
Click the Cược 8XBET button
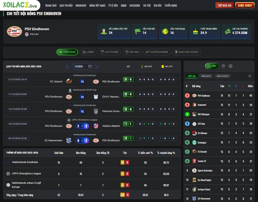(245, 5)
